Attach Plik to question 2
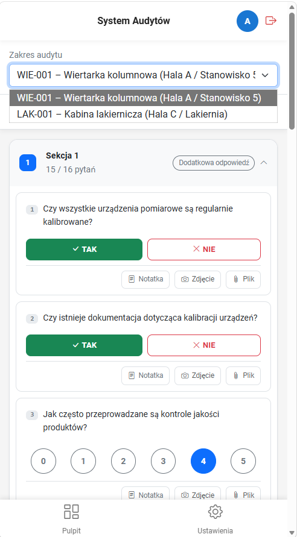The height and width of the screenshot is (537, 297). point(243,375)
